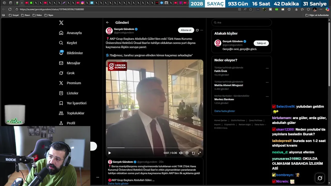Open the Keşfet explore search icon

[61, 43]
